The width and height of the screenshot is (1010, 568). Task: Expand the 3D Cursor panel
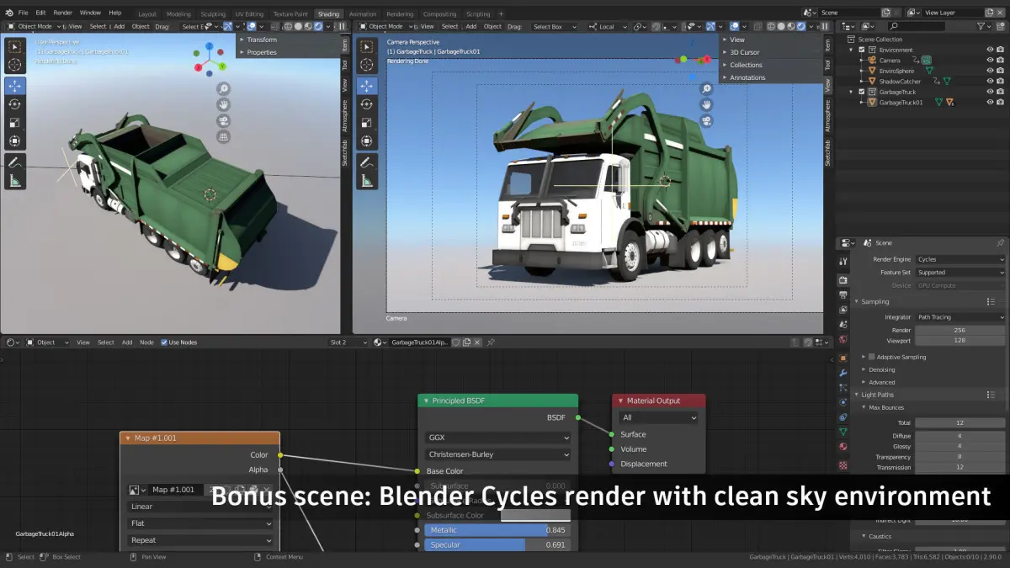(x=744, y=52)
